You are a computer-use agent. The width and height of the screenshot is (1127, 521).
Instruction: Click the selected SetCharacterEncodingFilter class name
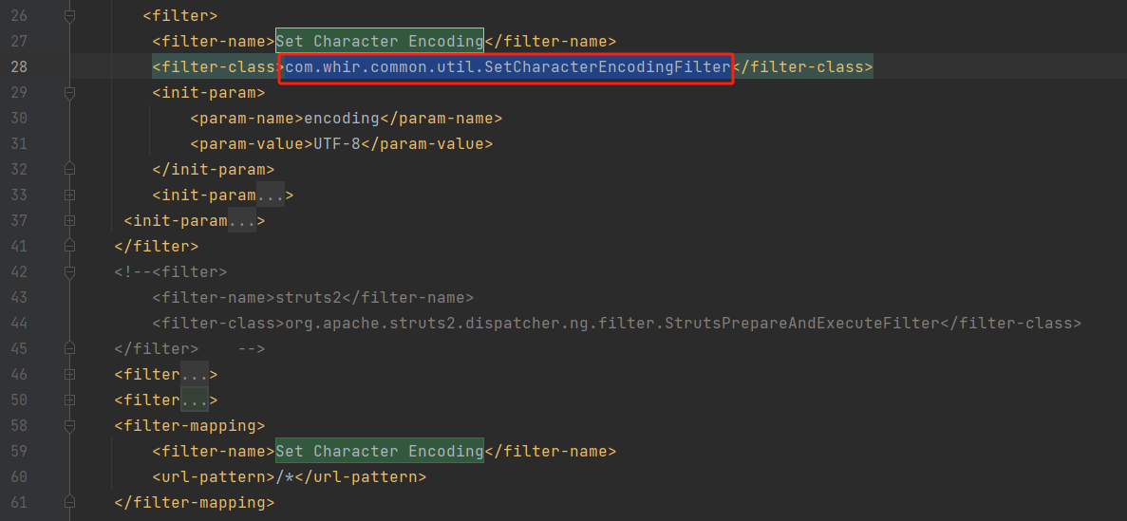(x=507, y=67)
